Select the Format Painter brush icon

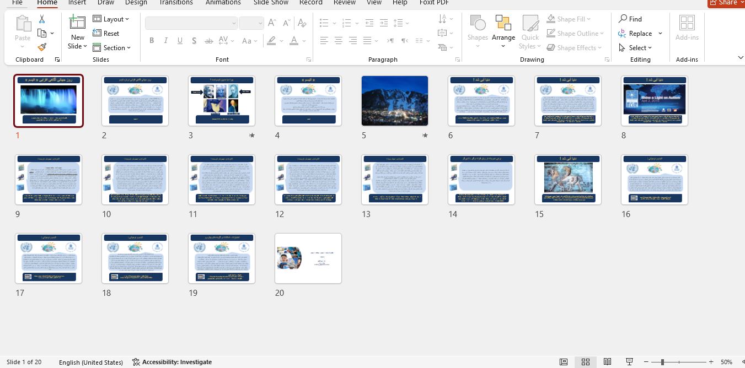tap(42, 48)
